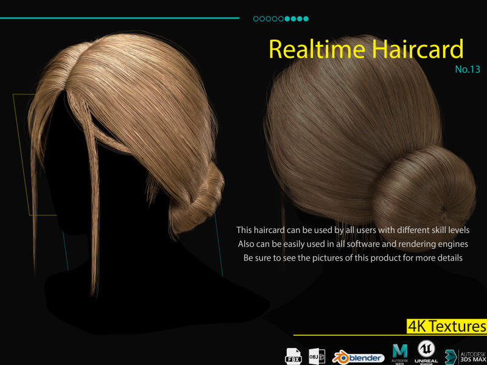Click the 'see the pictures' details text line
This screenshot has height=365, width=487.
pyautogui.click(x=352, y=258)
